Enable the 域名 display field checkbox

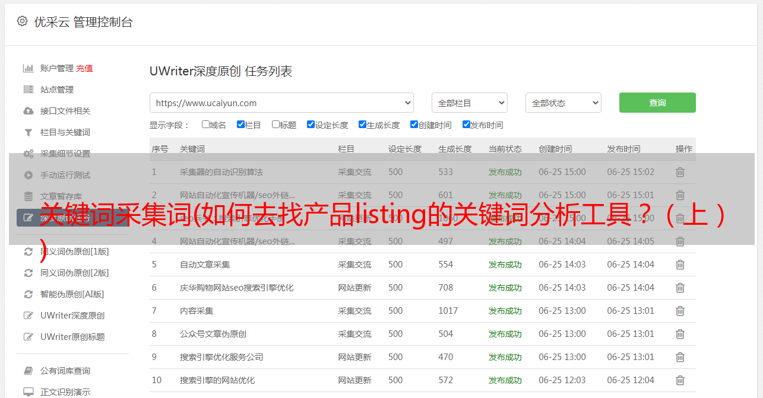pos(205,125)
